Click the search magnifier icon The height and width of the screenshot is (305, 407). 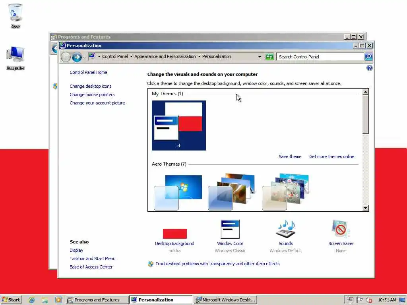click(368, 56)
